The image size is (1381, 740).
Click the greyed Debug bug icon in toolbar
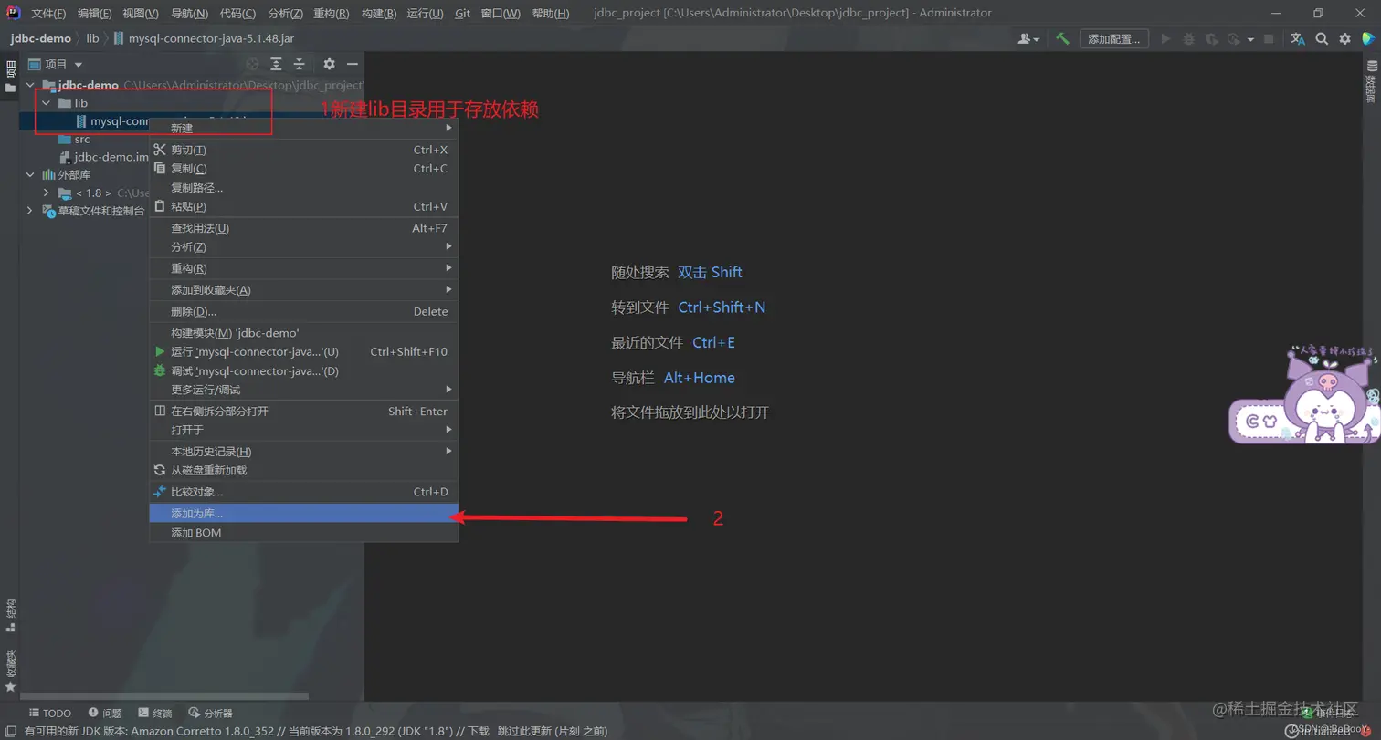click(1188, 39)
